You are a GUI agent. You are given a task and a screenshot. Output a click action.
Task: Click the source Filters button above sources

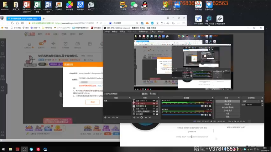coord(153,94)
